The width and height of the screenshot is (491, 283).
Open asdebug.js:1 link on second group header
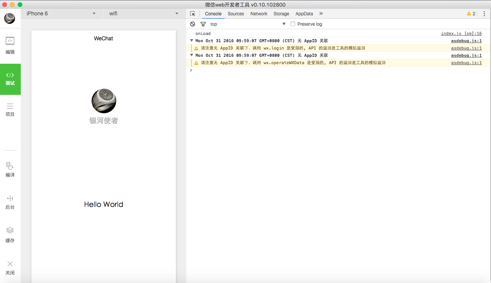pos(466,56)
